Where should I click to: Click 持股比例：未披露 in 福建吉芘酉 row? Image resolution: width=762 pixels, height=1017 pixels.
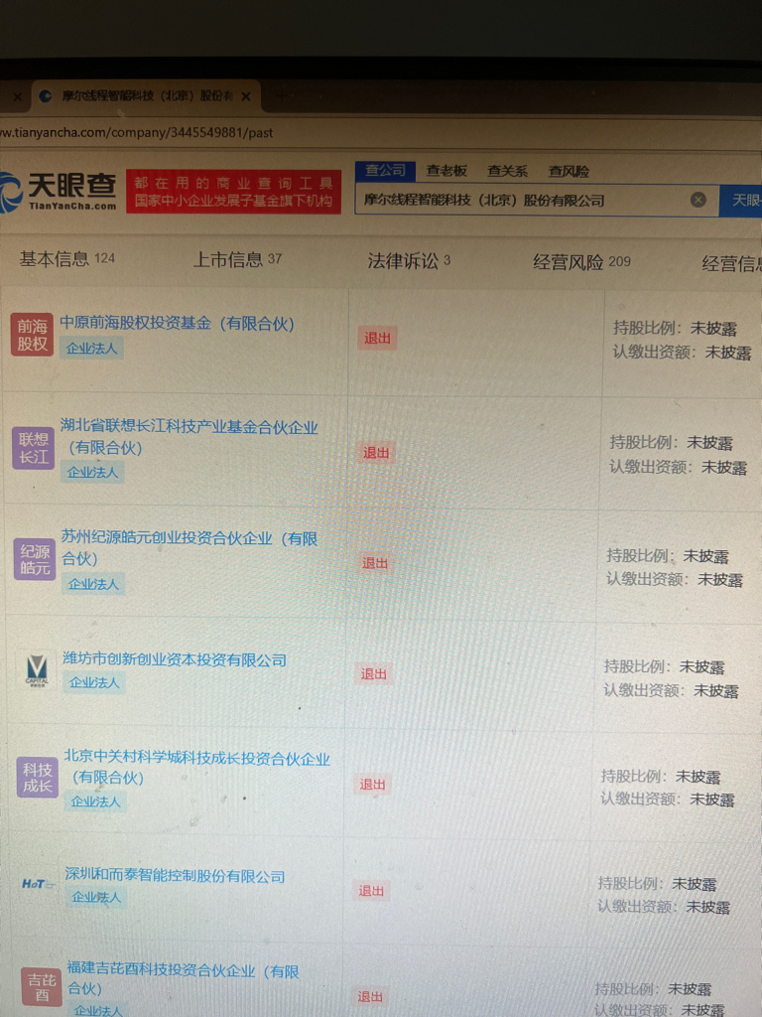click(x=653, y=989)
